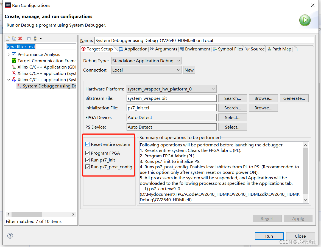Toggle Run ps7_init checkbox
Viewport: 321px width, 247px height.
tap(88, 160)
